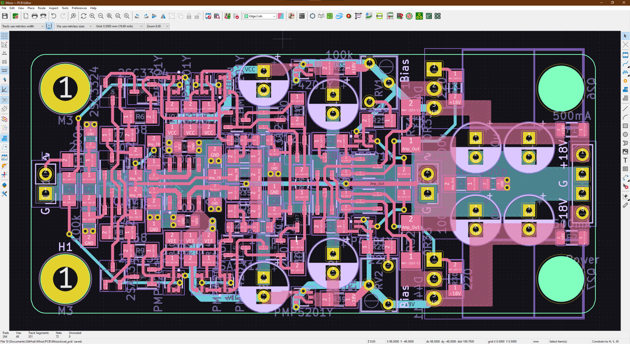Open the View menu

(x=21, y=8)
